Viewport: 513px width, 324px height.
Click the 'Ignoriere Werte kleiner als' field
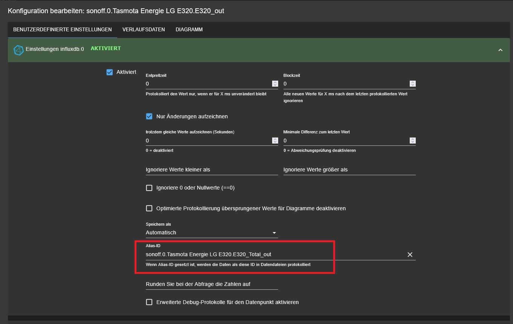(211, 170)
